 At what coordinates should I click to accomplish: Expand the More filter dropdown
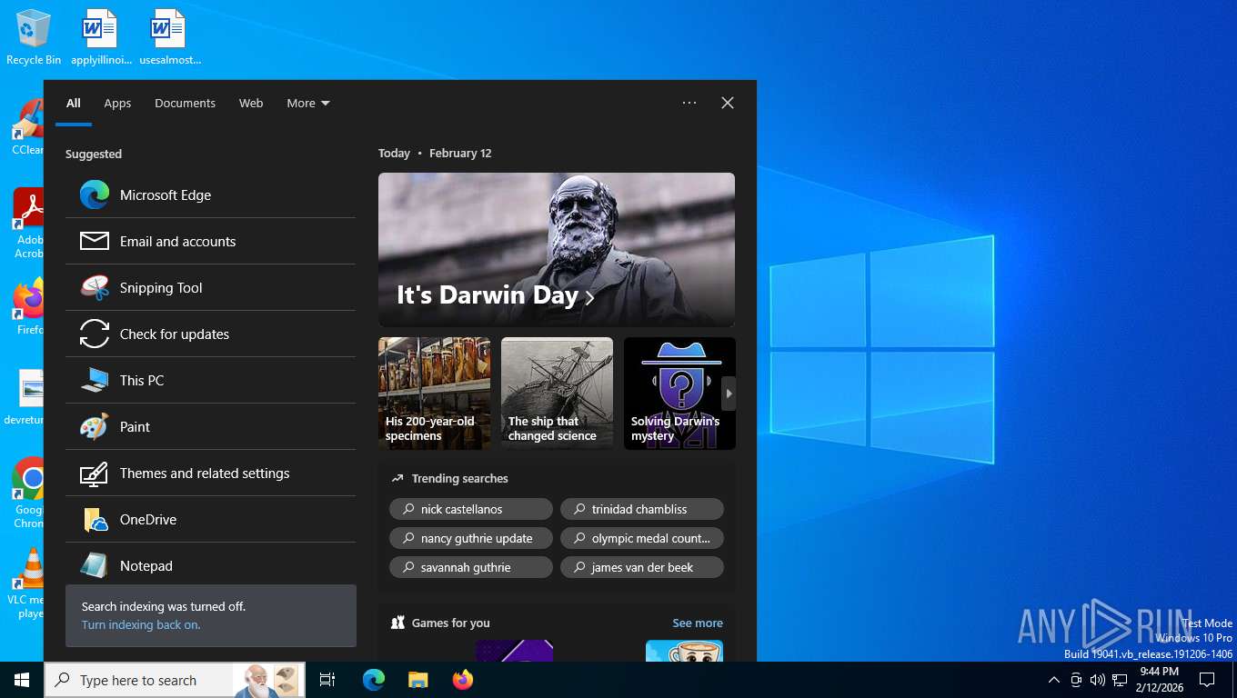pos(308,103)
